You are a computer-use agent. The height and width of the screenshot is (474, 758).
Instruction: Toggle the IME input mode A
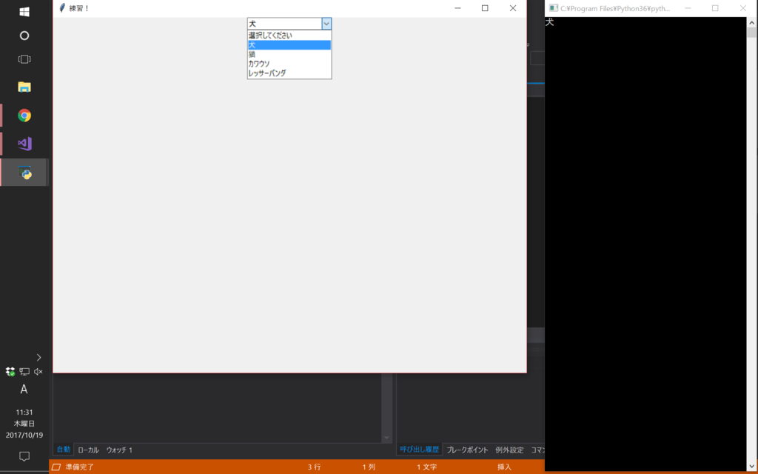[24, 390]
